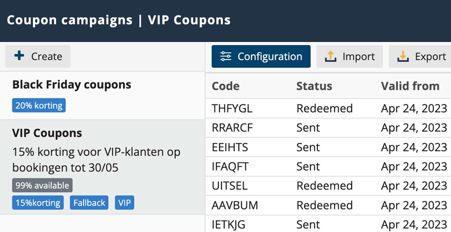
Task: Click the 99% available badge
Action: (42, 185)
